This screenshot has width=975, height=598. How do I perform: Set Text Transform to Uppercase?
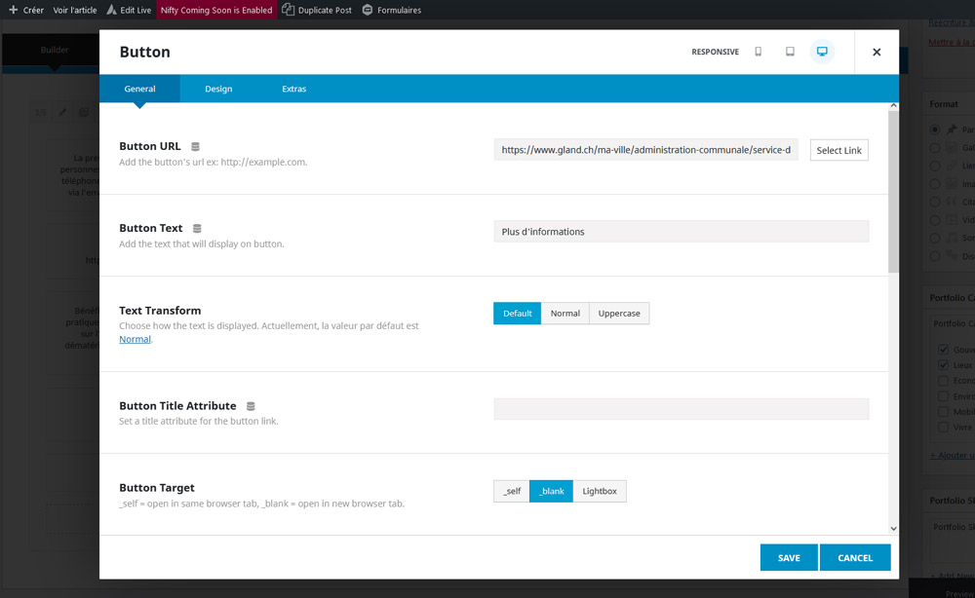tap(619, 314)
